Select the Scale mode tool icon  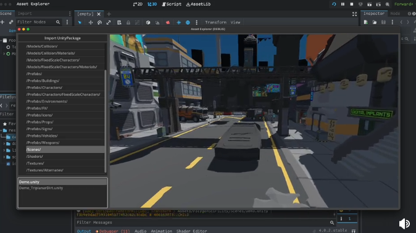click(x=109, y=23)
